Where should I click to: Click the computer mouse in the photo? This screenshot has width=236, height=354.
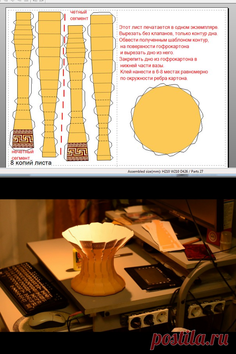coord(47,319)
